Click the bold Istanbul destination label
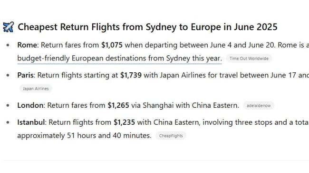Image resolution: width=309 pixels, height=173 pixels. (x=31, y=122)
